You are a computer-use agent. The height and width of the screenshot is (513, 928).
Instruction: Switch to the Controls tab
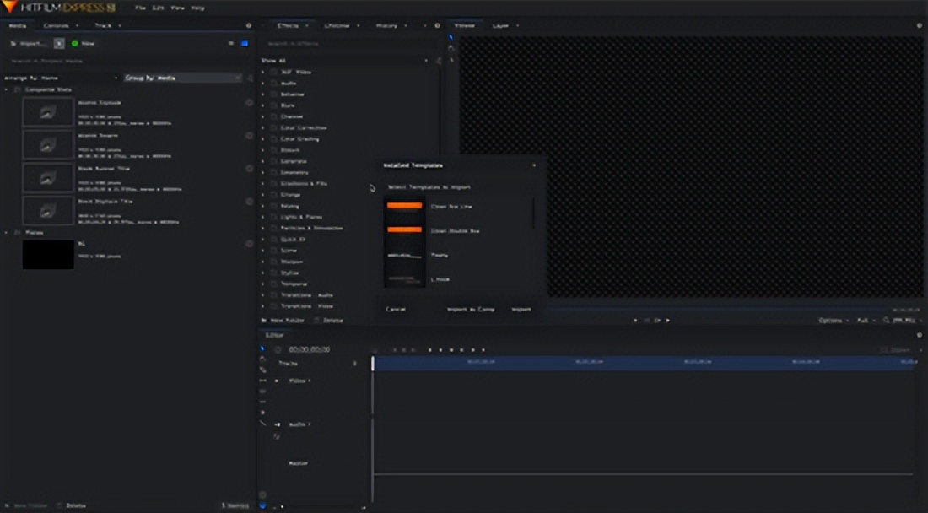[57, 26]
